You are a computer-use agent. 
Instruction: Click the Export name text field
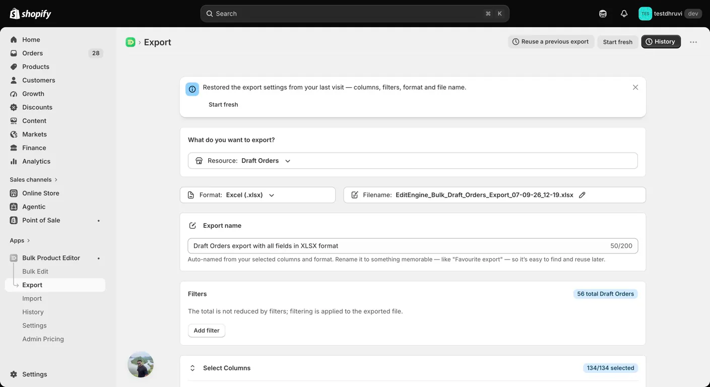click(x=413, y=246)
